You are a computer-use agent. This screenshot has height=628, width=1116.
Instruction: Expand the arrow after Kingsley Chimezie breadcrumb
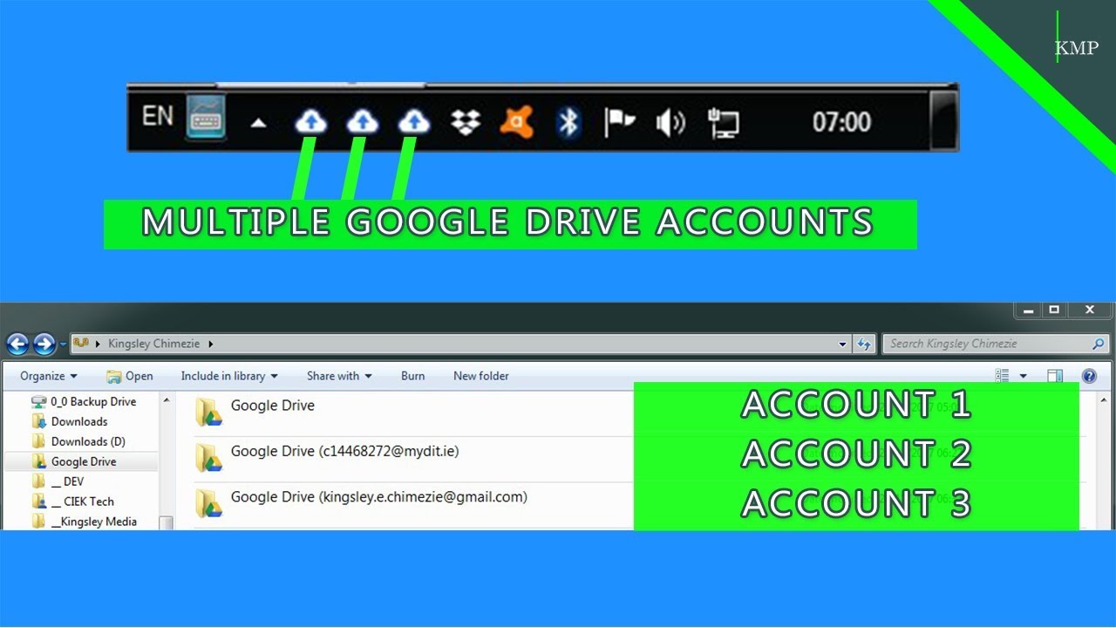[x=210, y=344]
